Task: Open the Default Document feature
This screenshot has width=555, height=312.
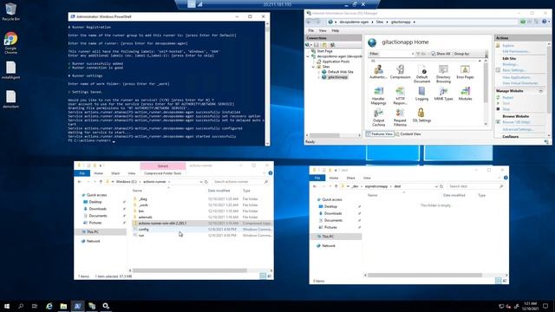Action: (421, 74)
